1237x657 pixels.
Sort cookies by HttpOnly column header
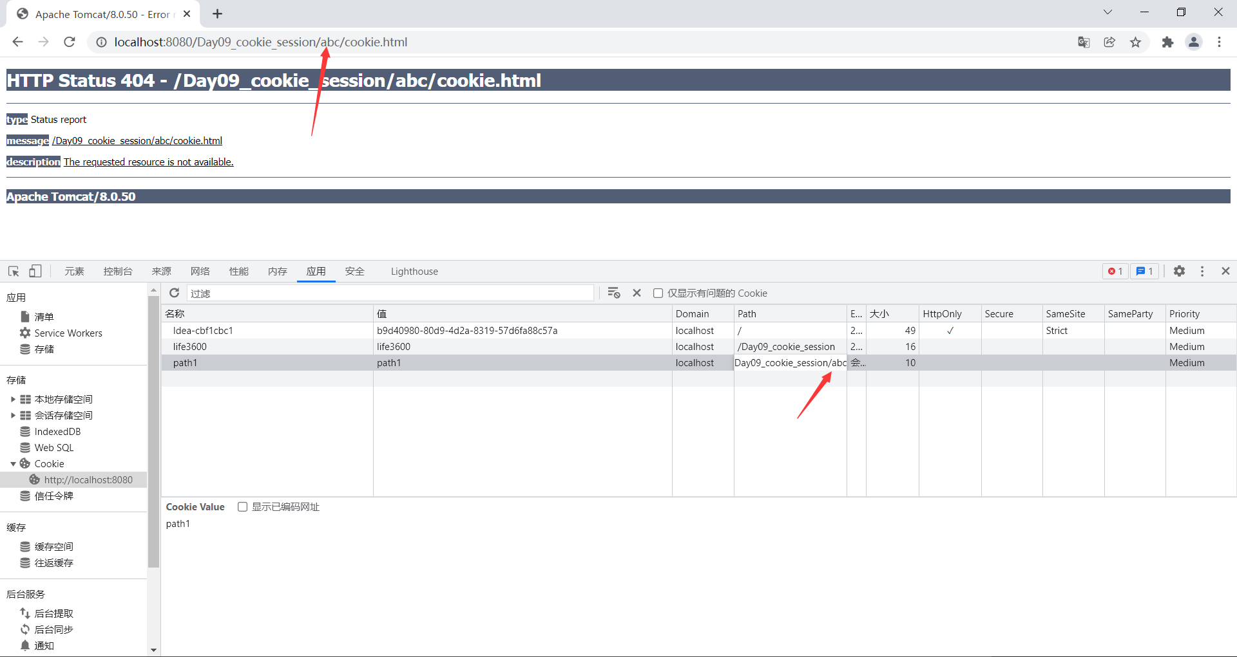[x=950, y=313]
